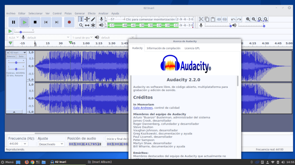Image resolution: width=295 pixels, height=165 pixels.
Task: Pick the Draw pencil tool
Action: [93, 19]
